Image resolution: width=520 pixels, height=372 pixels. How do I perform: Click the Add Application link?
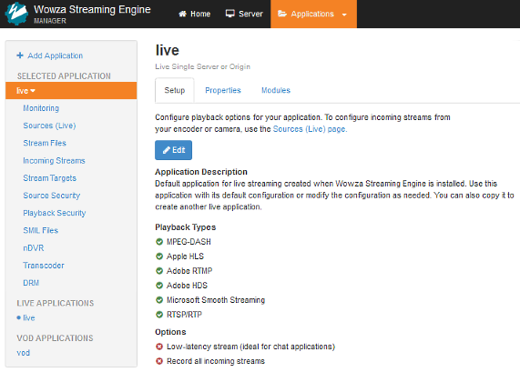[55, 55]
